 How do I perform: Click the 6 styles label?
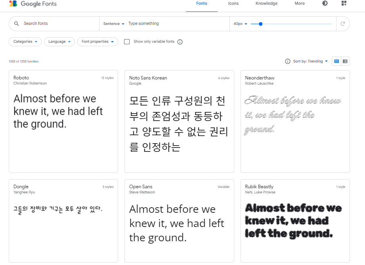[224, 78]
